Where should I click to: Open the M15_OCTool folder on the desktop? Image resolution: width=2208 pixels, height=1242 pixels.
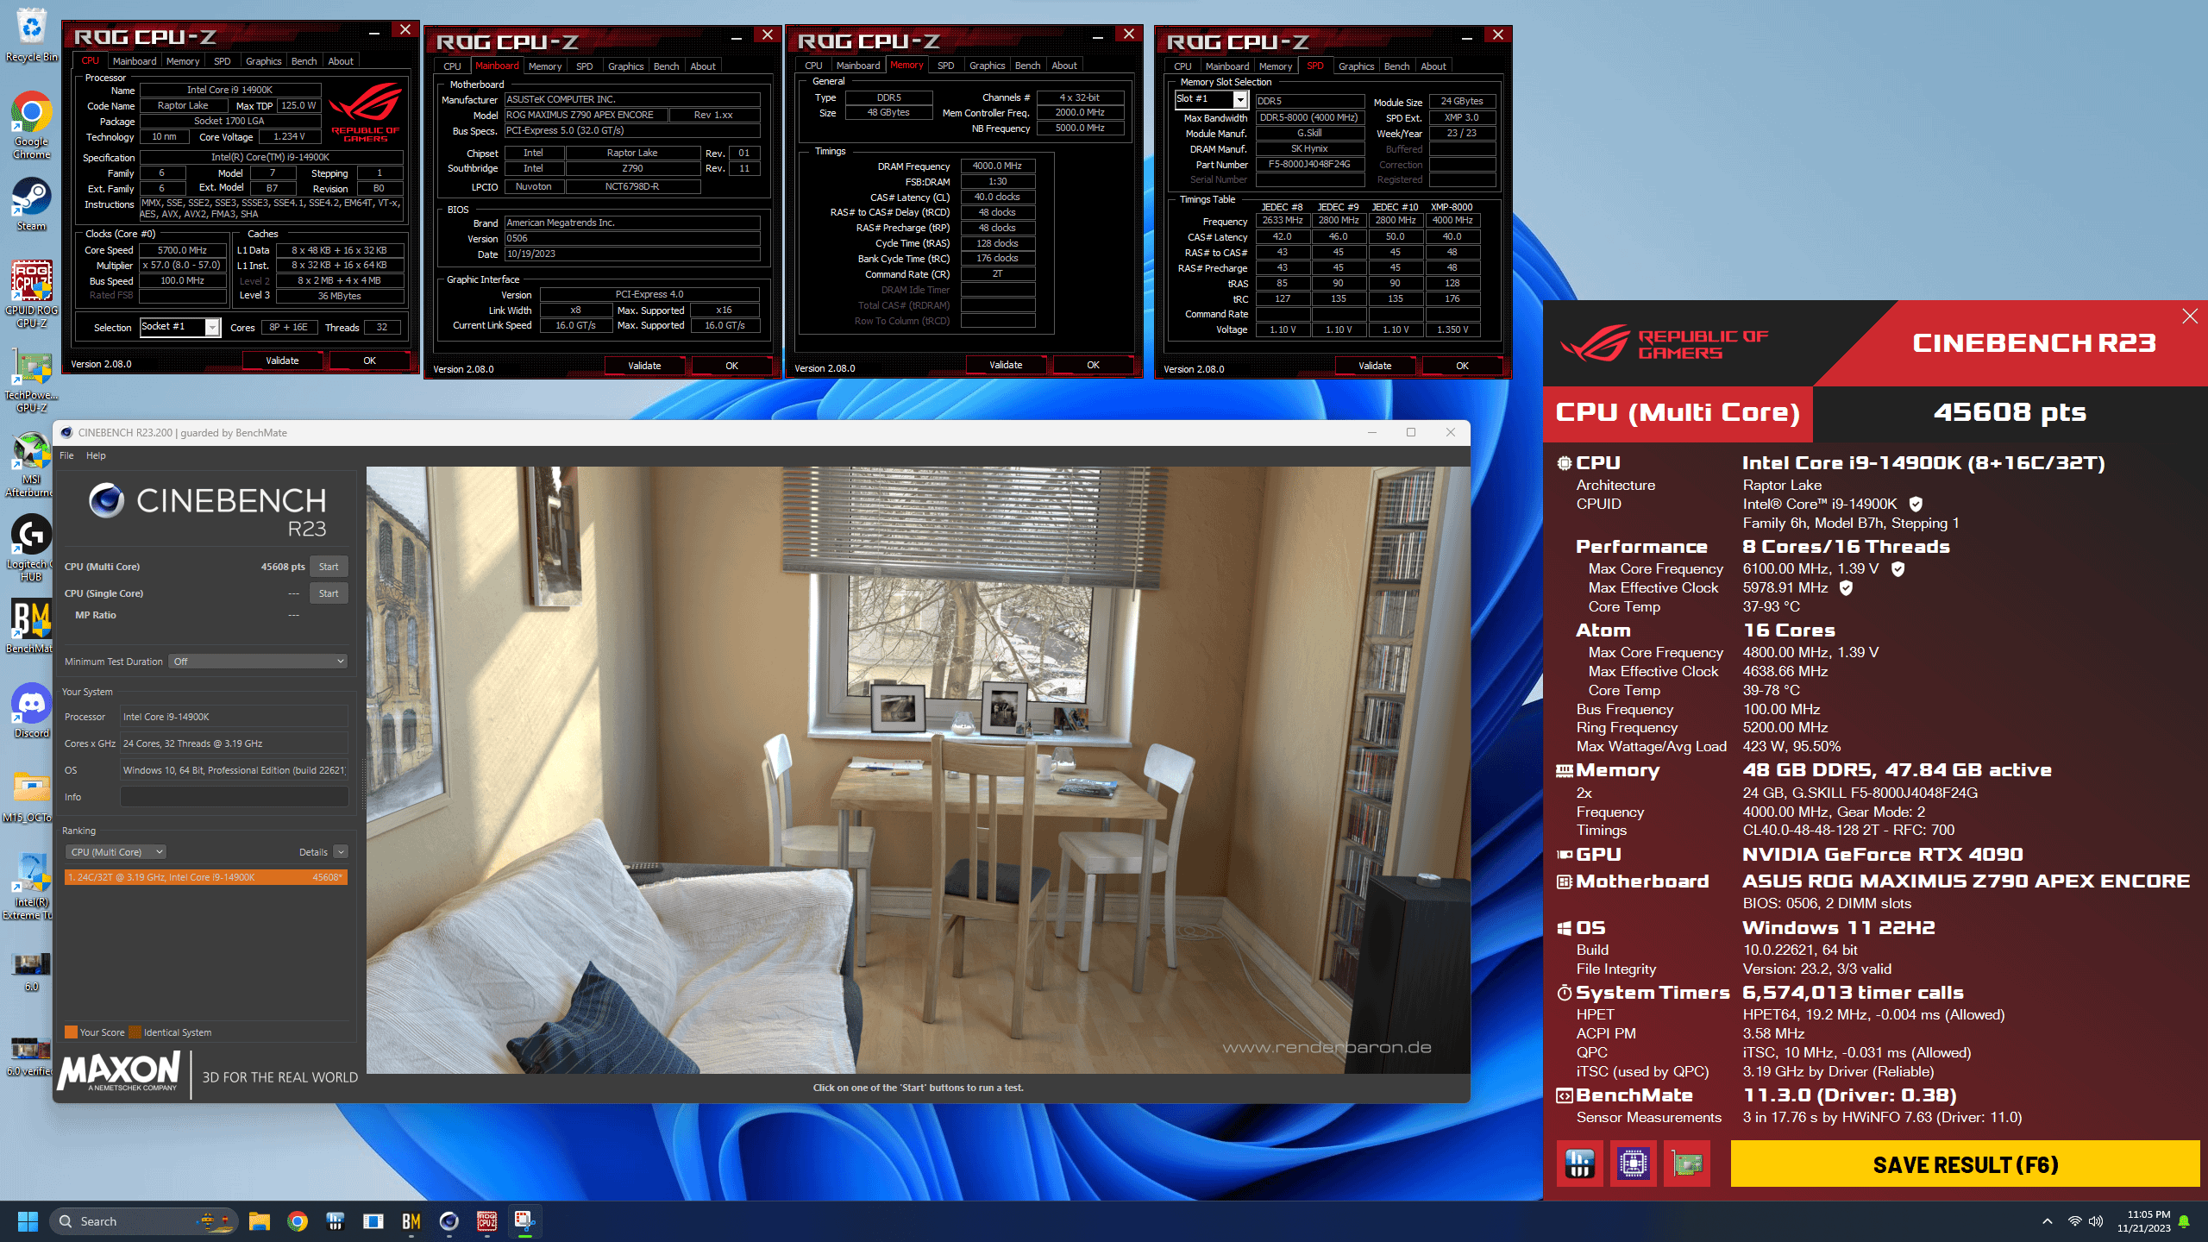click(x=31, y=795)
